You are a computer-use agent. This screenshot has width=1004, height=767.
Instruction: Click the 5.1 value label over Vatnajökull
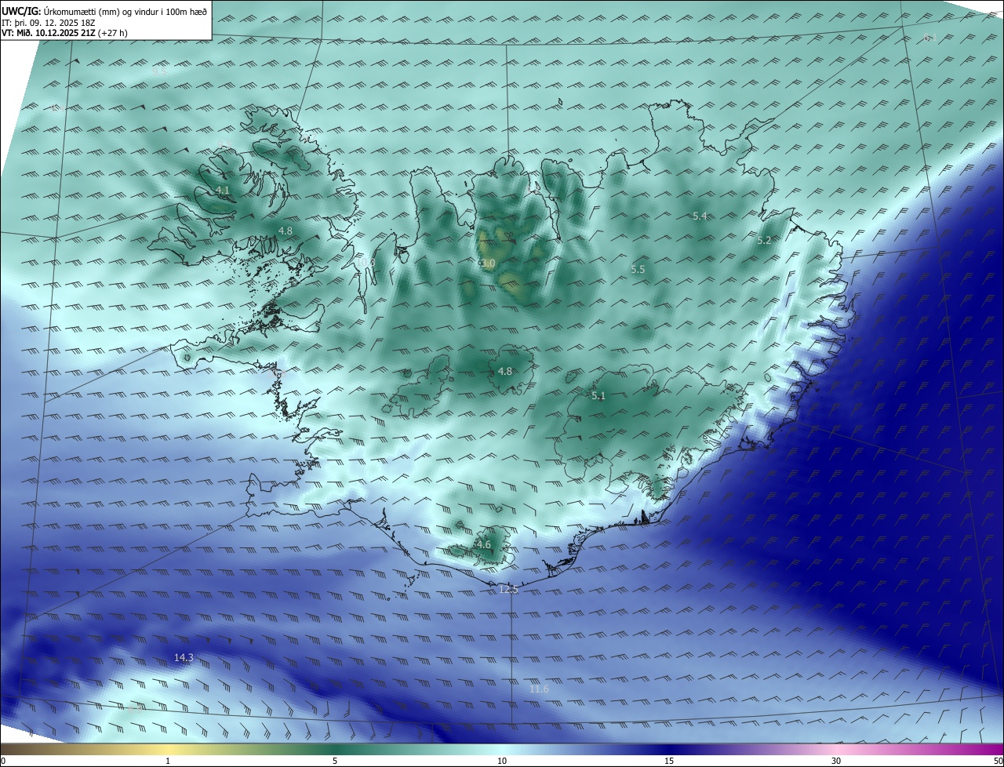point(598,396)
